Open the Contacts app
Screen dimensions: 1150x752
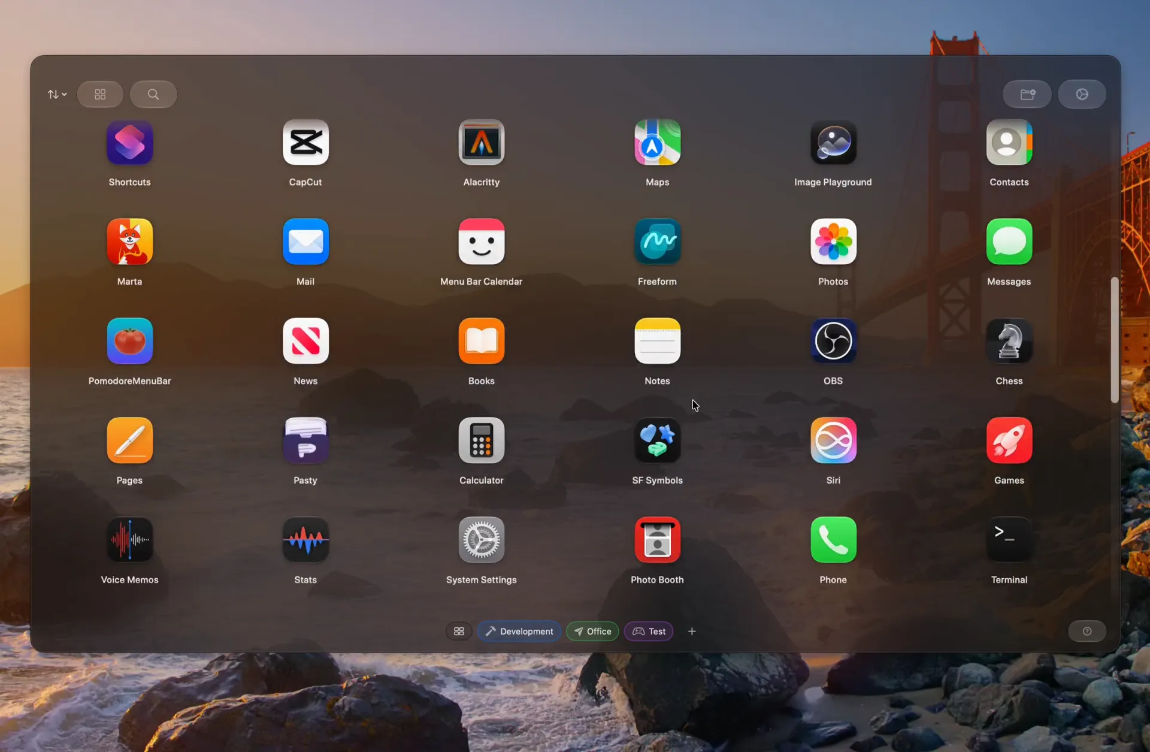(1009, 143)
